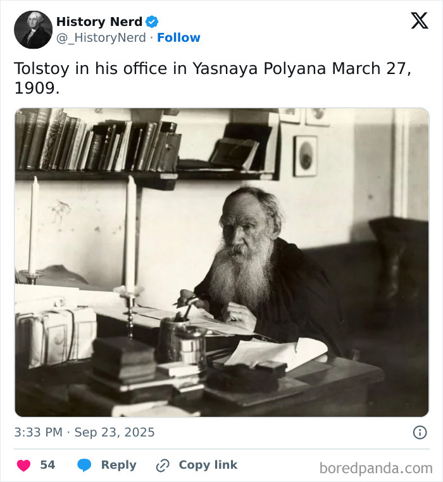
Task: Follow the History Nerd account
Action: (x=178, y=38)
